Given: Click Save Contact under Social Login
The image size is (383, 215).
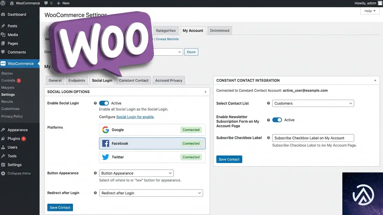Looking at the screenshot, I should pos(60,208).
